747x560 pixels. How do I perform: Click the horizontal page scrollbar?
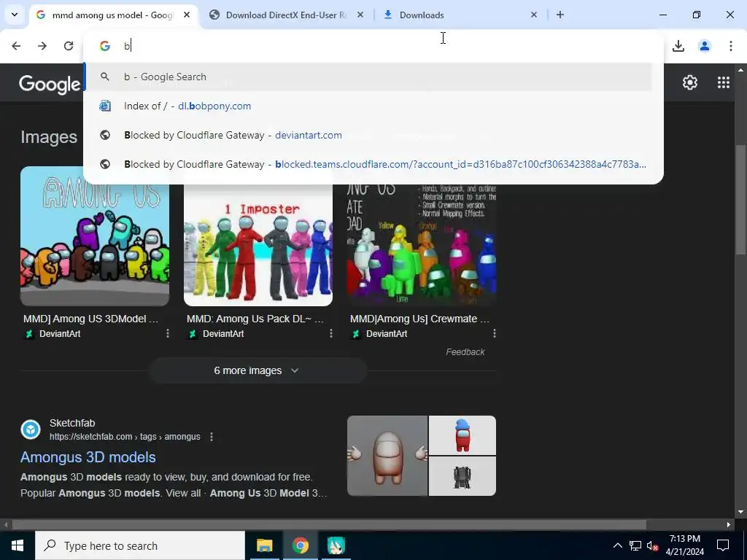tap(329, 525)
